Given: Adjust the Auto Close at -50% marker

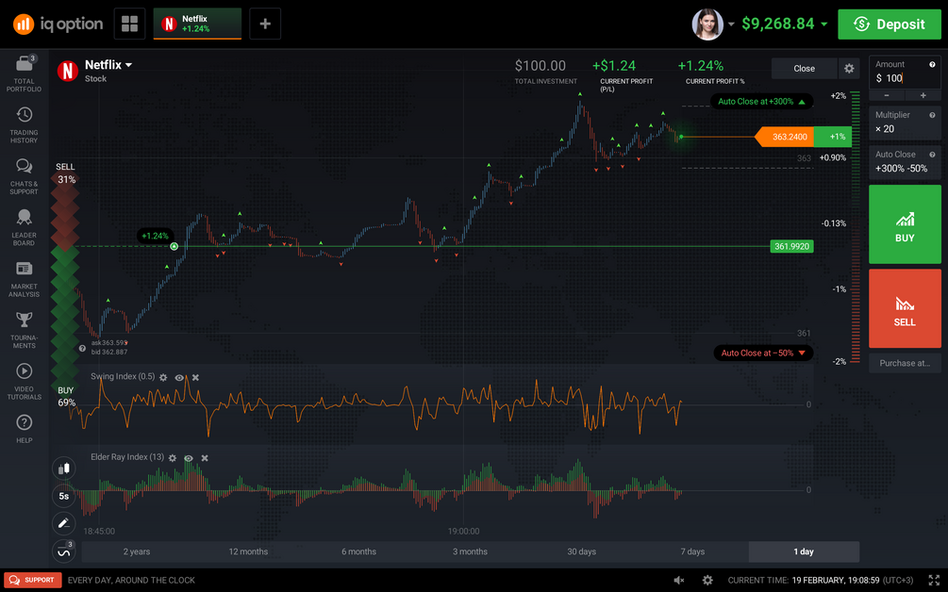Looking at the screenshot, I should pyautogui.click(x=763, y=353).
